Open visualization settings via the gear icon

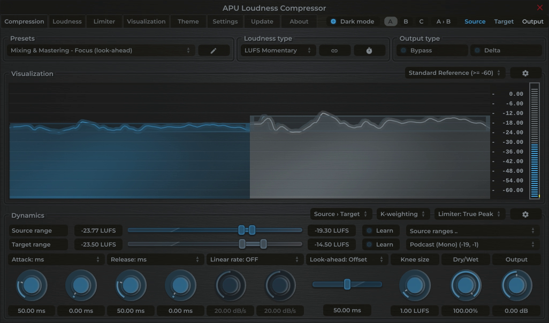pyautogui.click(x=525, y=72)
